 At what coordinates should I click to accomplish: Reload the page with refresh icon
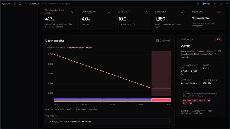point(20,3)
